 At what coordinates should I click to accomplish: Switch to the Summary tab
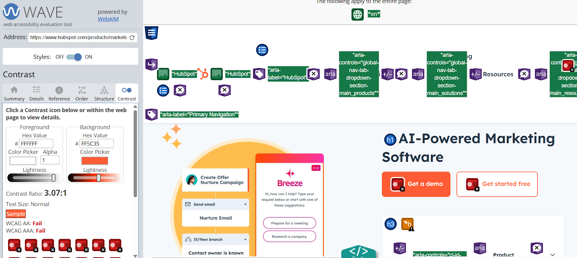coord(14,94)
